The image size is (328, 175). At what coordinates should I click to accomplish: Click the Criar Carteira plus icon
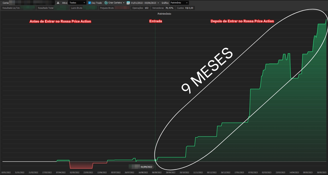(x=106, y=3)
